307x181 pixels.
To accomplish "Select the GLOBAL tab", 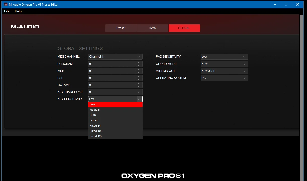I will click(184, 28).
